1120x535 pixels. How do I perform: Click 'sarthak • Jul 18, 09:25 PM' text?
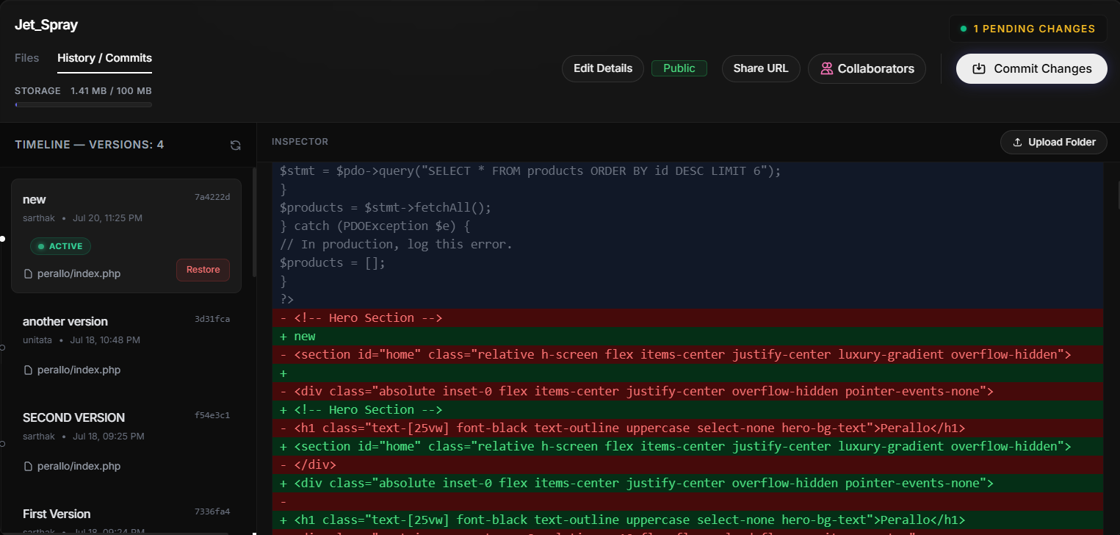pyautogui.click(x=83, y=437)
